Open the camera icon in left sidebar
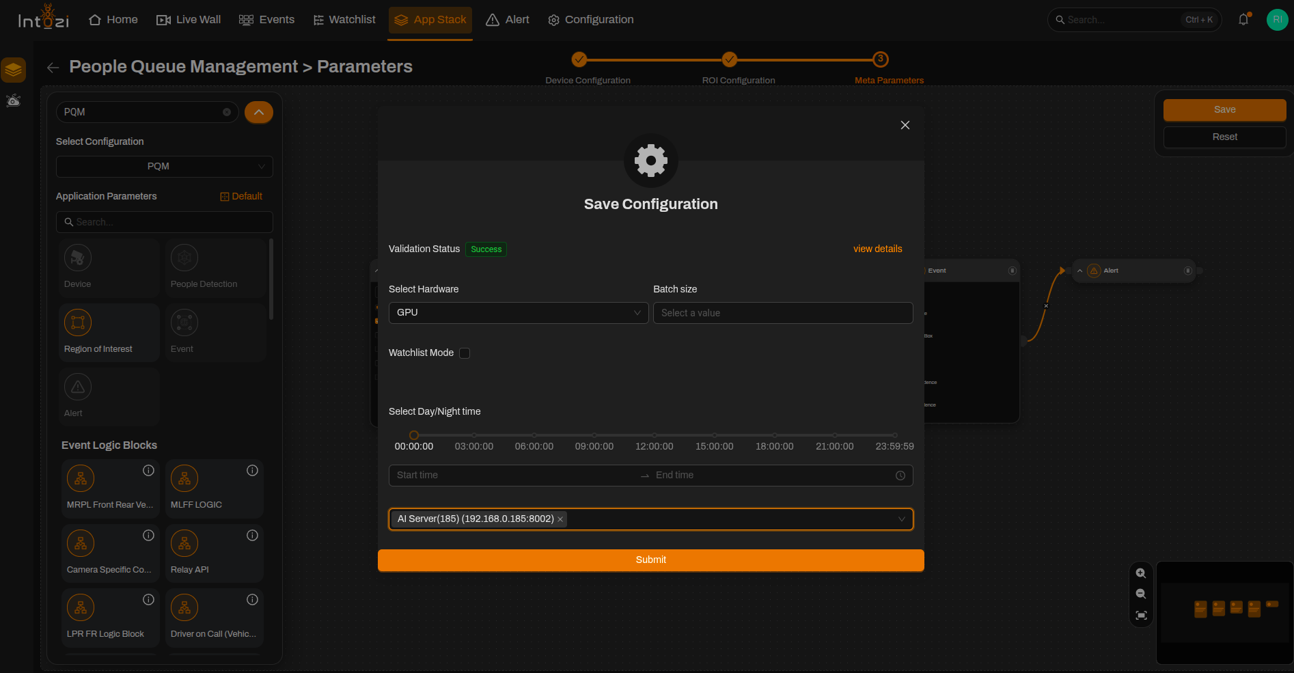This screenshot has height=673, width=1294. pos(14,101)
